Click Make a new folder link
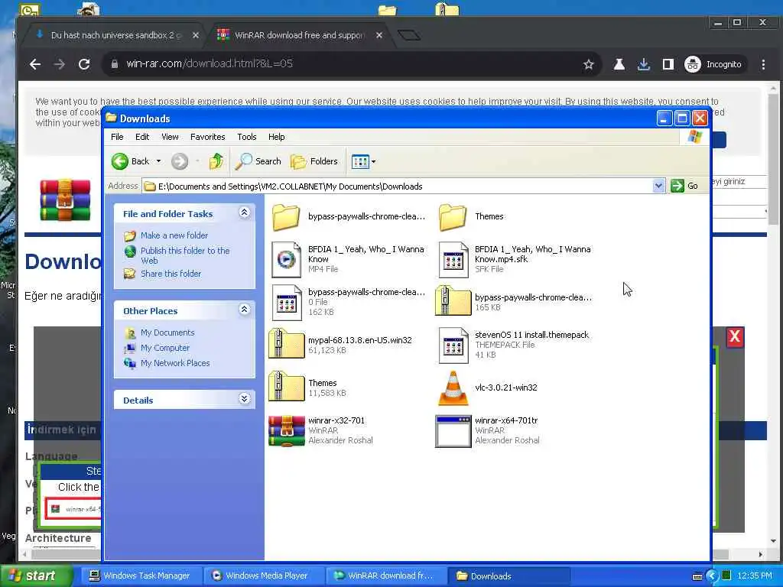This screenshot has height=587, width=783. tap(174, 235)
